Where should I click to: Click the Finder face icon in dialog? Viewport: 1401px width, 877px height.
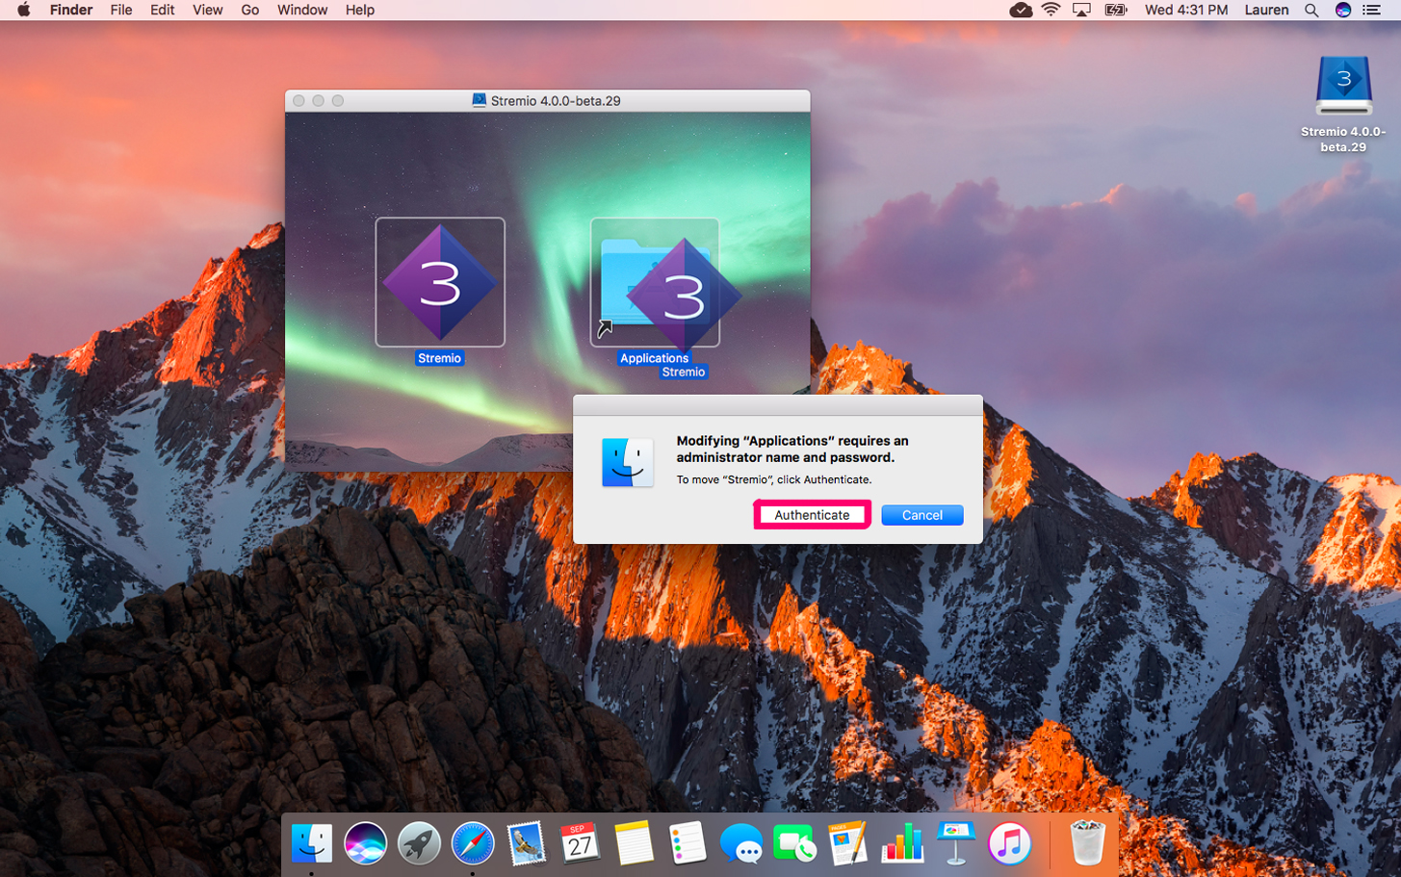(x=627, y=462)
